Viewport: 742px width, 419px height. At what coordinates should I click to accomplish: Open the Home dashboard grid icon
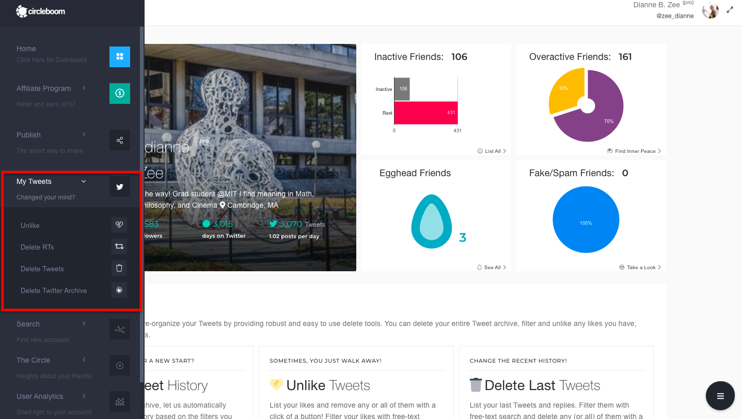(119, 56)
